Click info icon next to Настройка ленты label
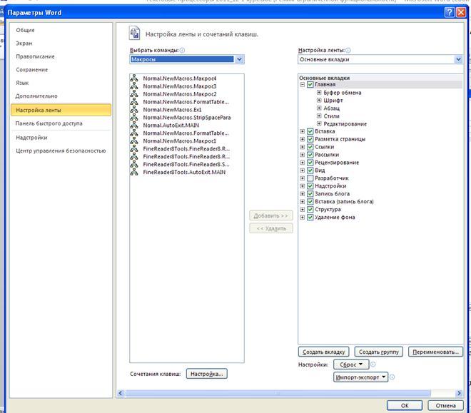Image resolution: width=471 pixels, height=413 pixels. 348,50
